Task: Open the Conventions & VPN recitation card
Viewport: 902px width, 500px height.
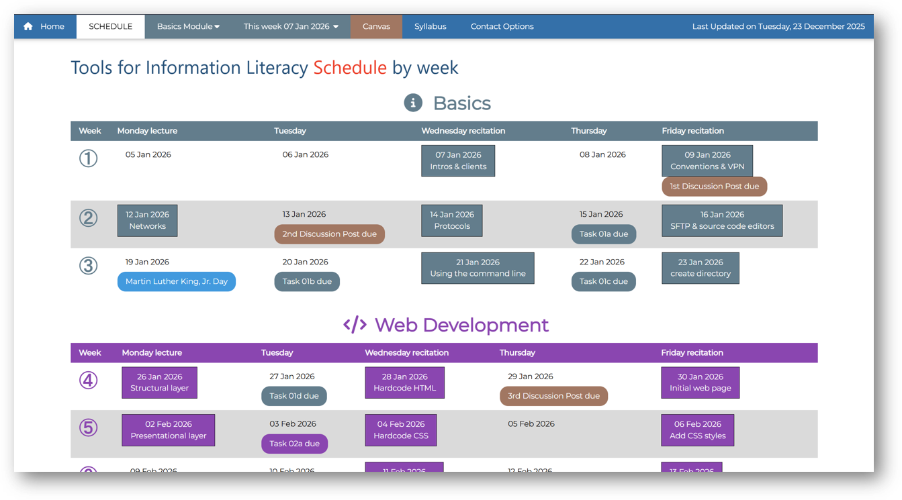Action: pyautogui.click(x=707, y=160)
